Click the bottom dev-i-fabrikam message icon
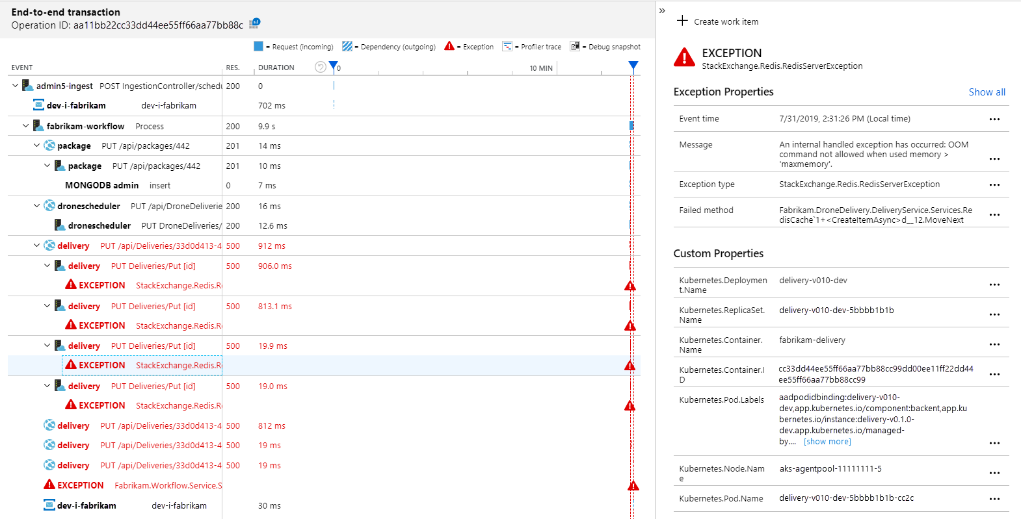 pos(49,505)
